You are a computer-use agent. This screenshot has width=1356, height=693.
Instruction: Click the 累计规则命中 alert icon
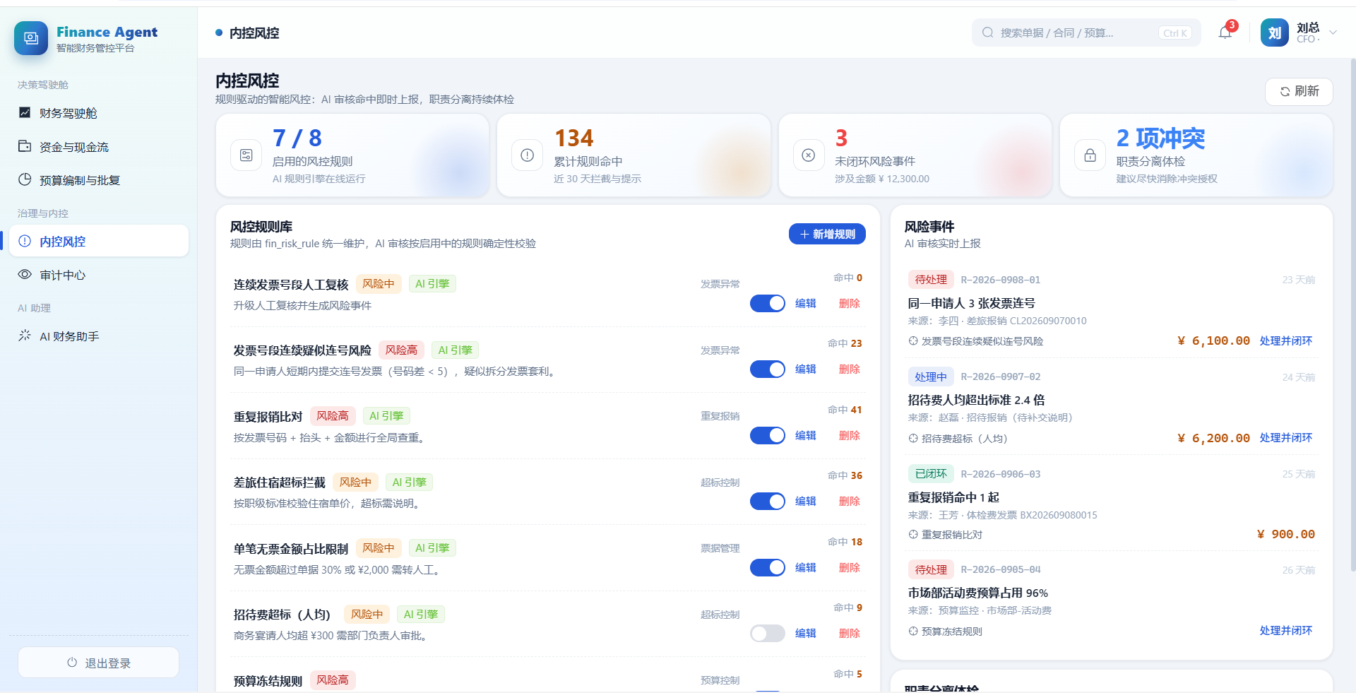[528, 155]
